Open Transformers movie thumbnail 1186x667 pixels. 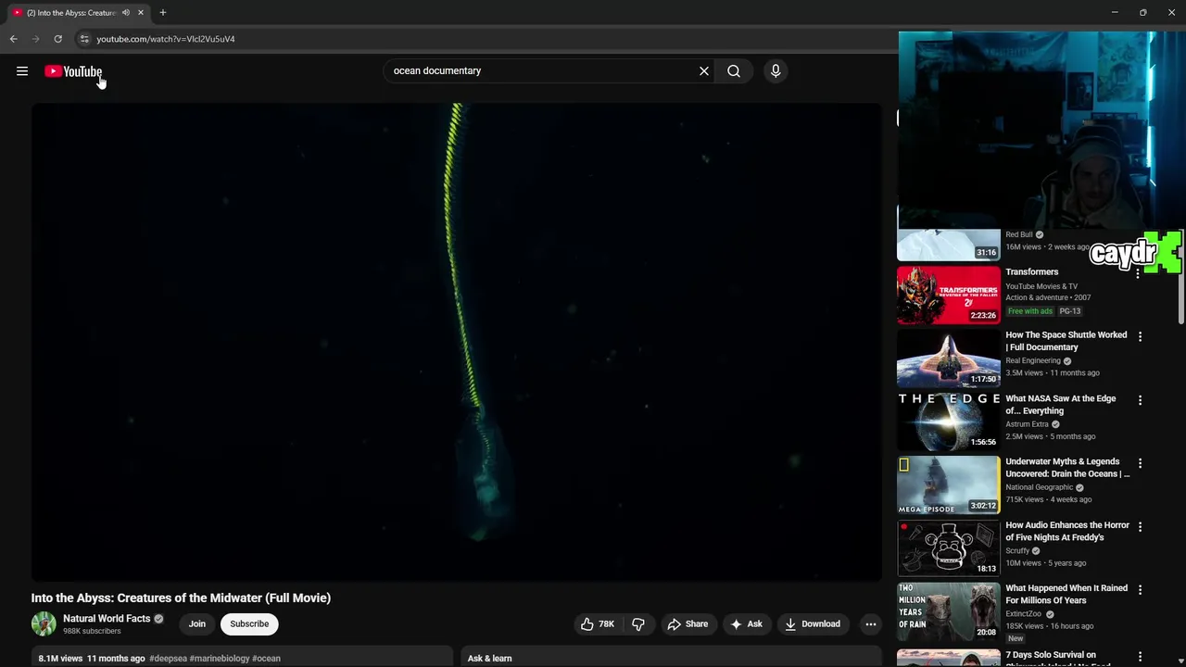point(949,295)
